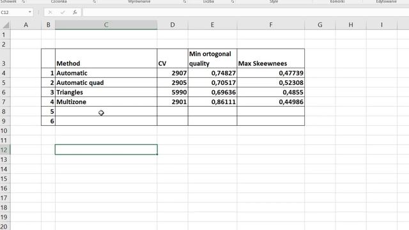This screenshot has width=409, height=230.
Task: Click the value 0,86111
Action: (x=212, y=102)
